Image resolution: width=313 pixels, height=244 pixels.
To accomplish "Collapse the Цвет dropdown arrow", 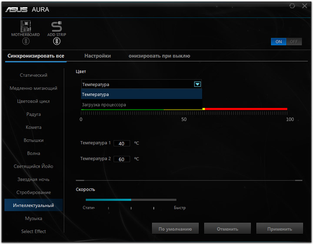I will click(197, 84).
